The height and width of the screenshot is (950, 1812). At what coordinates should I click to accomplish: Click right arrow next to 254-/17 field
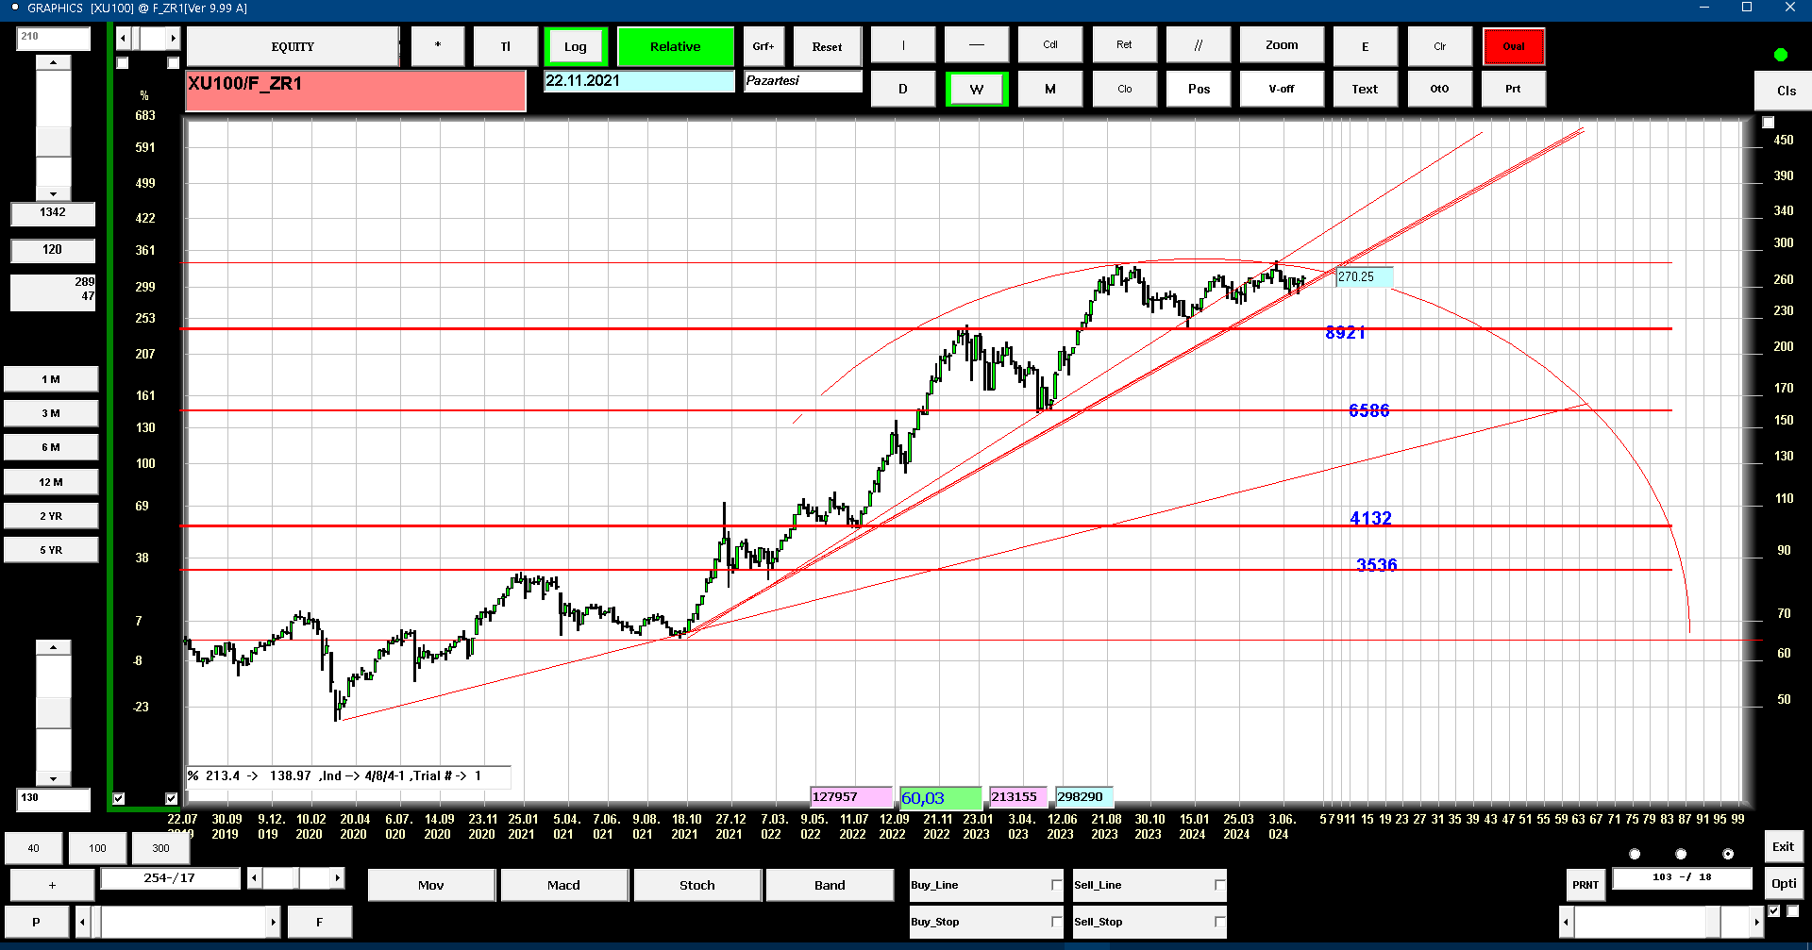pyautogui.click(x=337, y=878)
